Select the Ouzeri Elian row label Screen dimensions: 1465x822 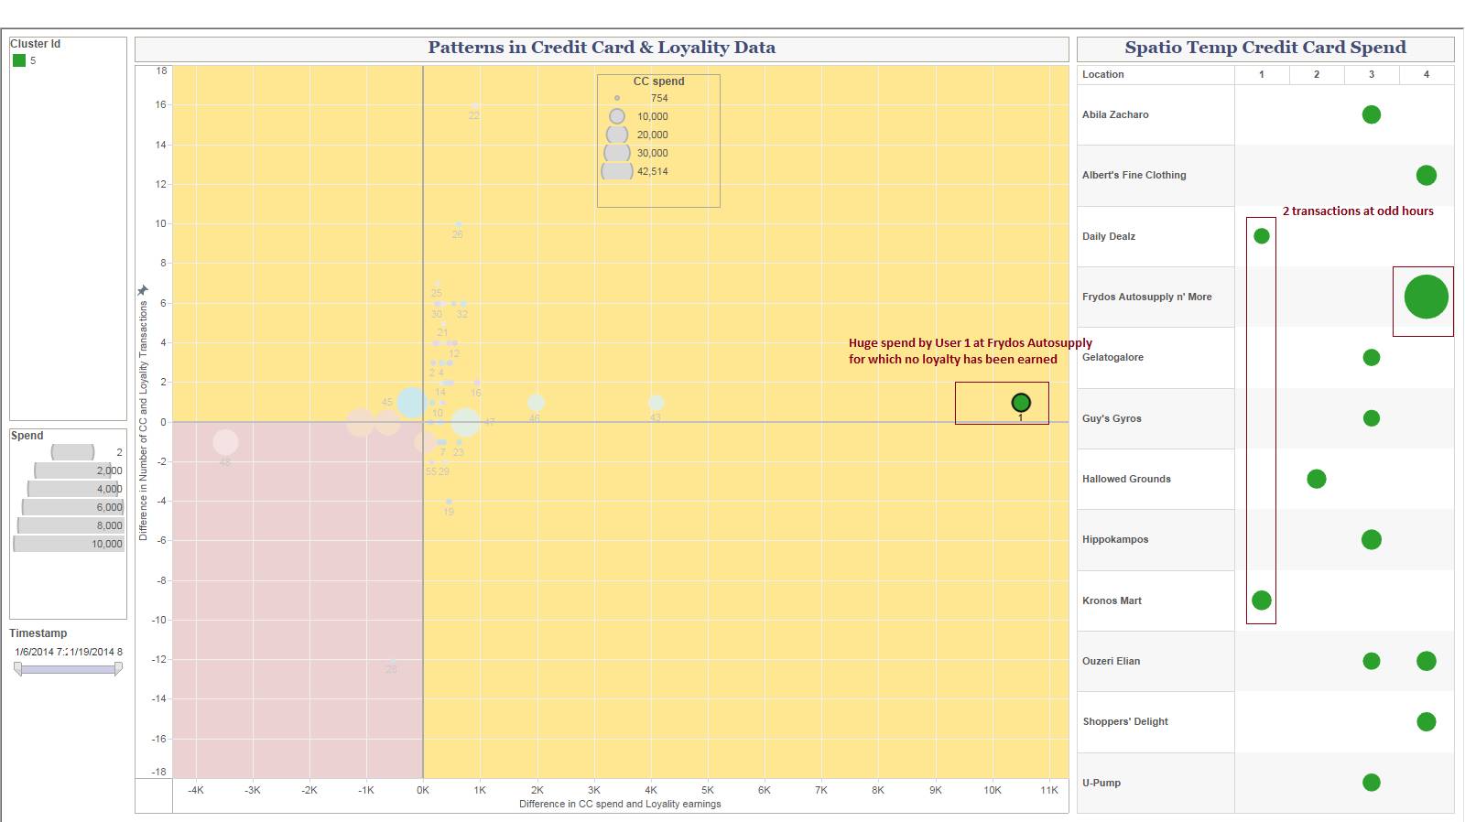[1111, 661]
